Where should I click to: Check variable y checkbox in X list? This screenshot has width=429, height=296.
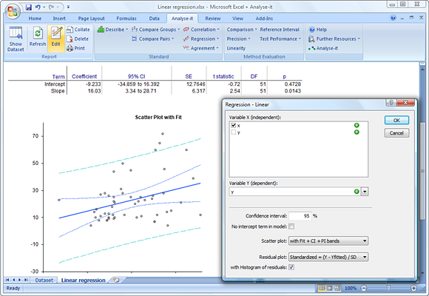coord(234,132)
